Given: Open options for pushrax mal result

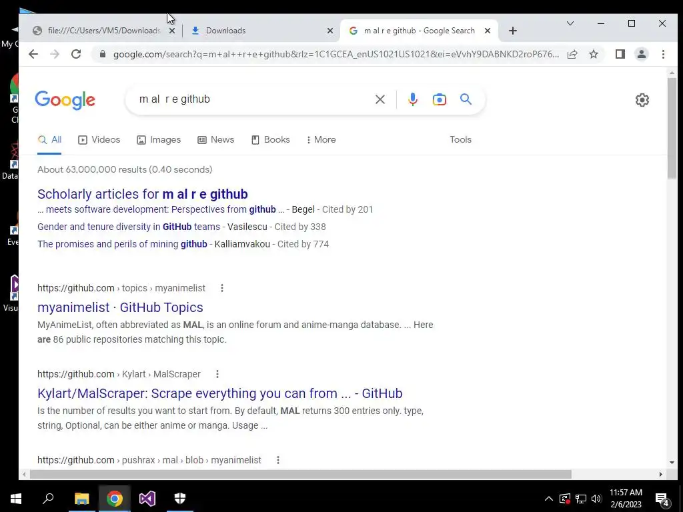Looking at the screenshot, I should [278, 460].
